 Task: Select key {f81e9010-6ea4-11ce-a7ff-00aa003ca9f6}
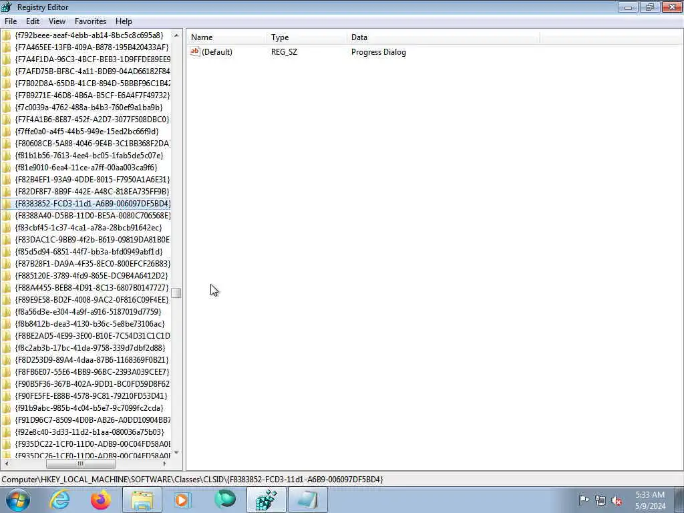click(86, 168)
